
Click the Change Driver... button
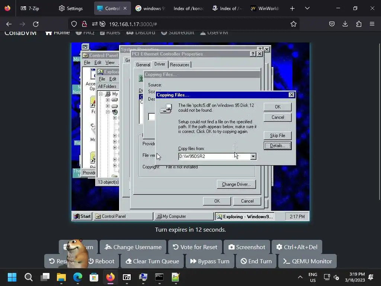(236, 184)
